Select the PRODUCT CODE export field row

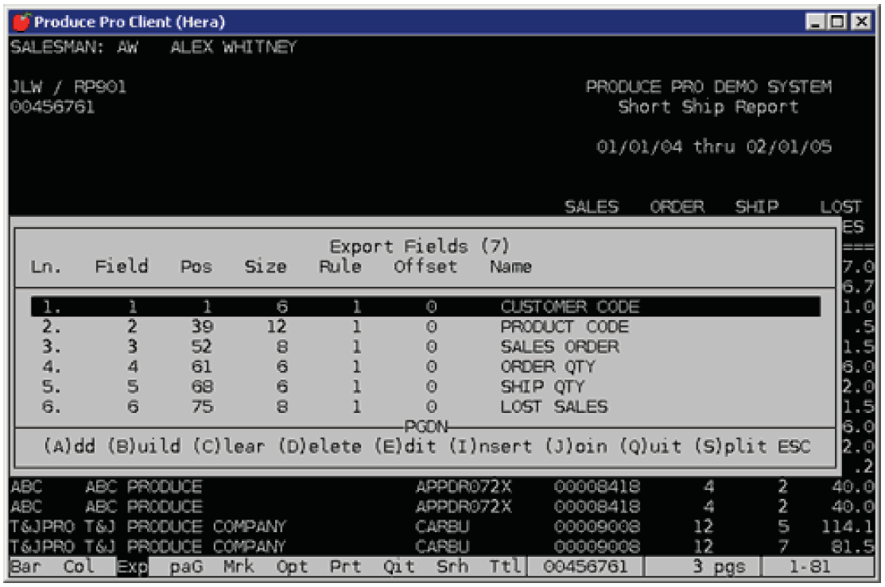(425, 326)
